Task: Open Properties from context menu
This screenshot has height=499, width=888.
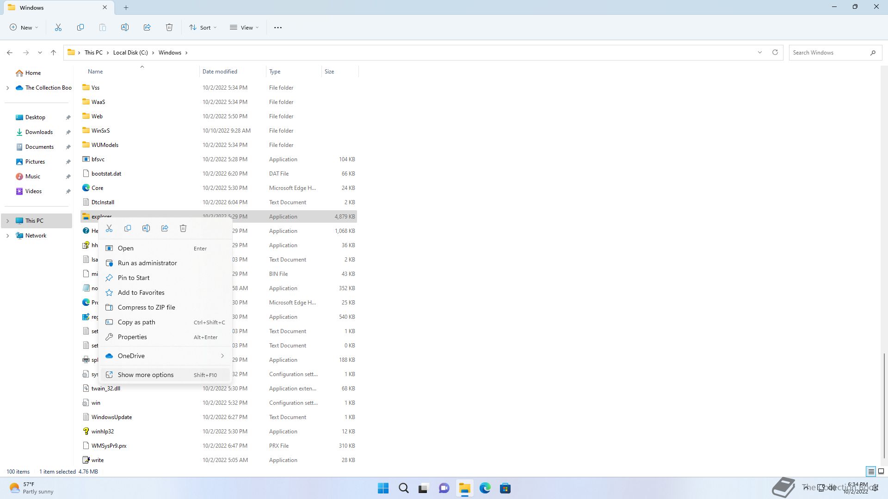Action: 166,337
